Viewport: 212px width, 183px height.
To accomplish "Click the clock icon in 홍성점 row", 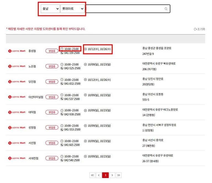I will click(62, 49).
